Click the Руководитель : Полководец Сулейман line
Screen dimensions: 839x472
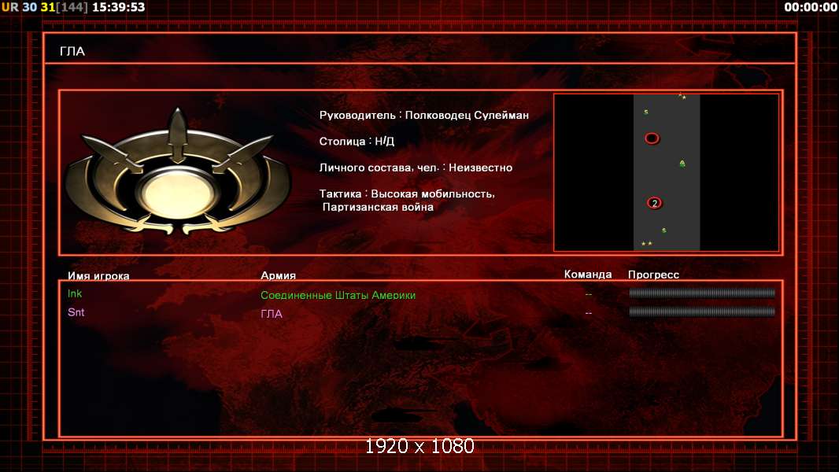[x=423, y=115]
